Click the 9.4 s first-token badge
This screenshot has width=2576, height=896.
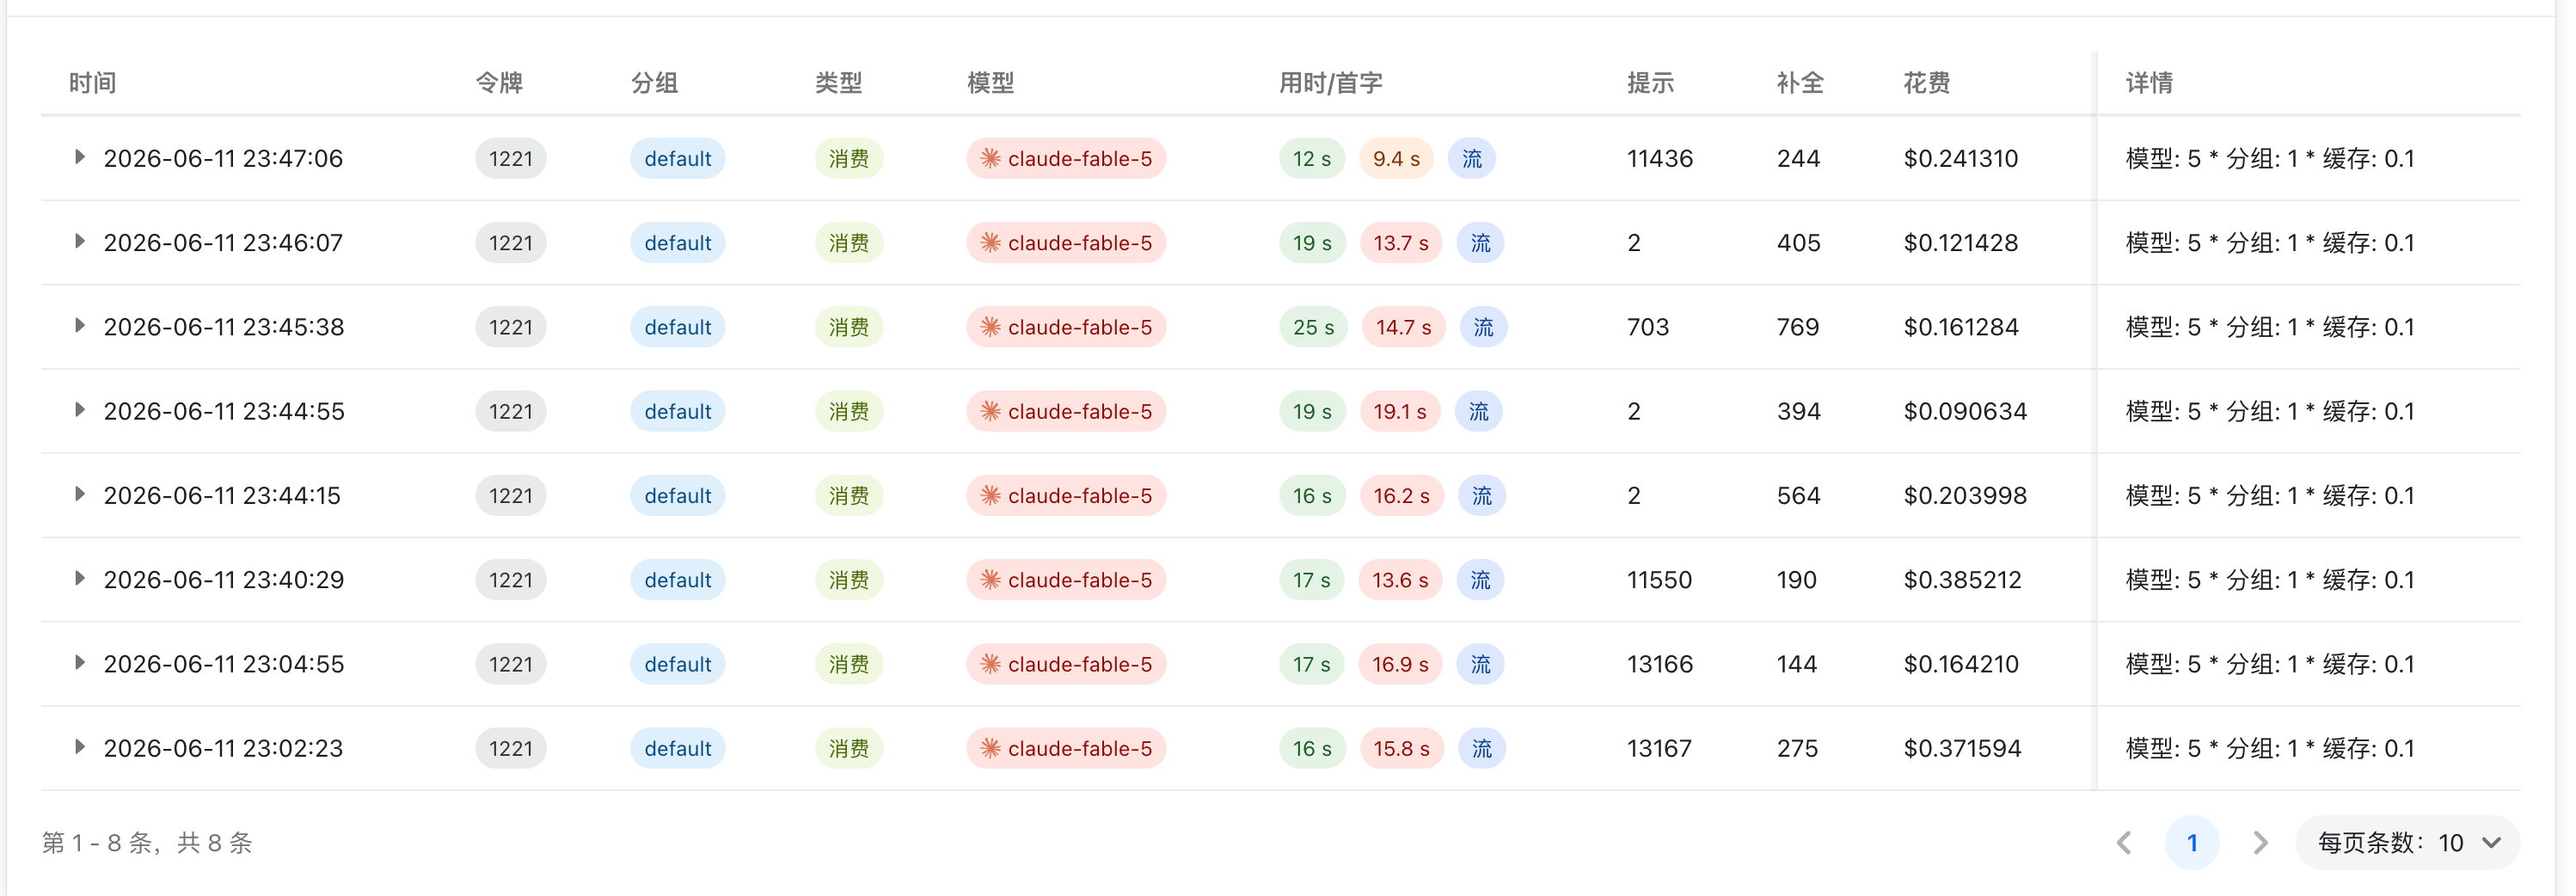pos(1396,158)
